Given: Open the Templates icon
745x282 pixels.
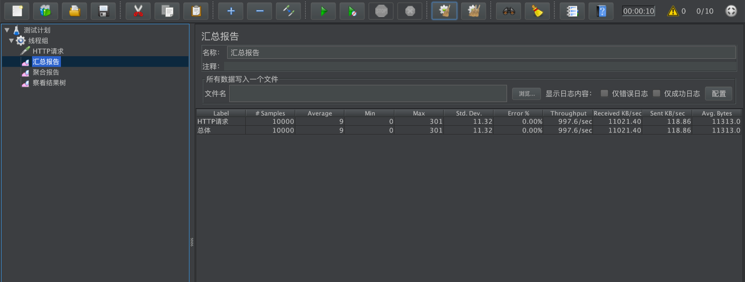Looking at the screenshot, I should click(46, 11).
